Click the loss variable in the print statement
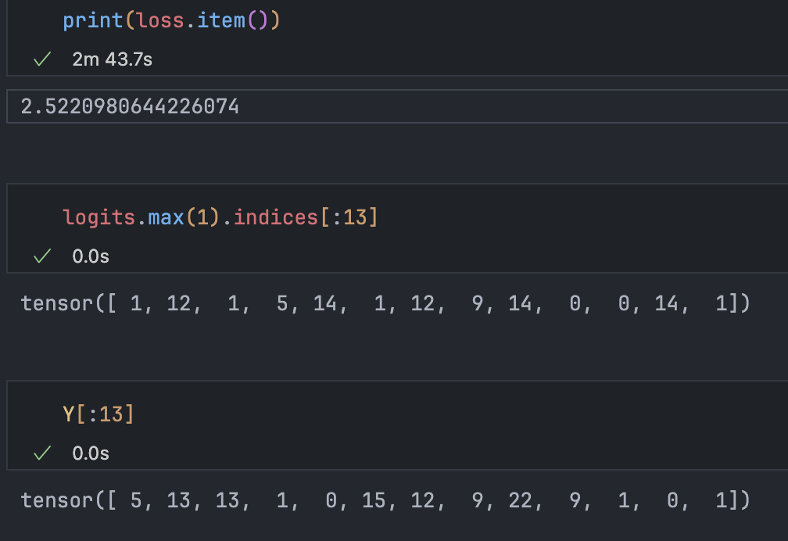 159,20
